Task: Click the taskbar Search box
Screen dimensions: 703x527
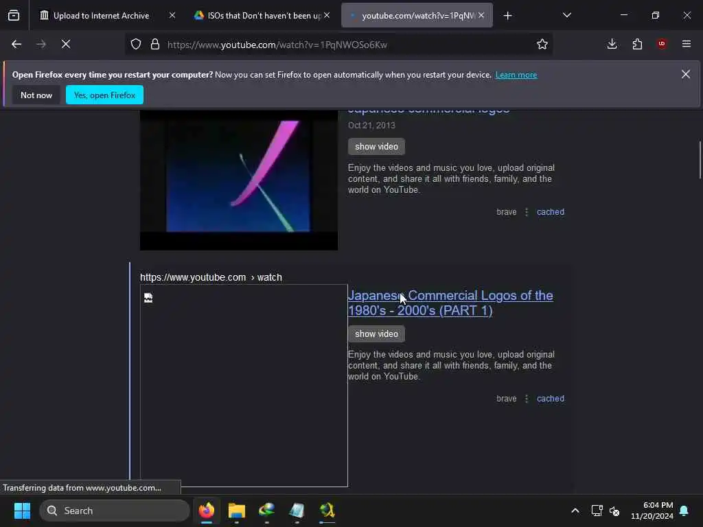Action: [x=115, y=511]
